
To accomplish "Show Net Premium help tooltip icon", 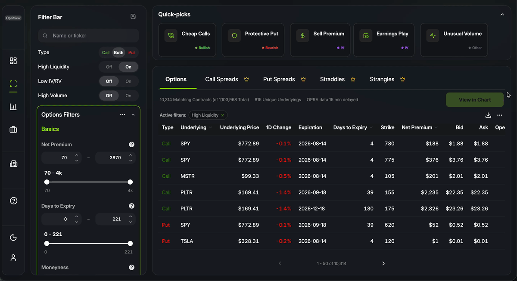I will (x=132, y=145).
